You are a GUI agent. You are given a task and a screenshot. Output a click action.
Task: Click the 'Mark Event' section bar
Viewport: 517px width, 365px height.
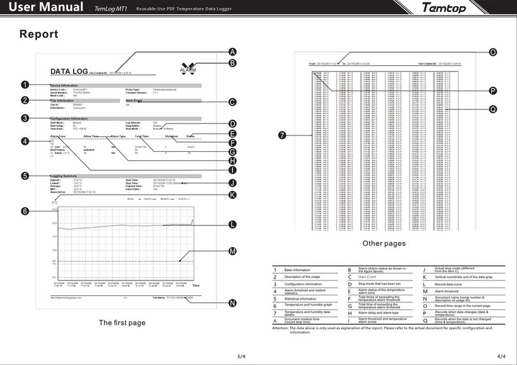pos(163,101)
